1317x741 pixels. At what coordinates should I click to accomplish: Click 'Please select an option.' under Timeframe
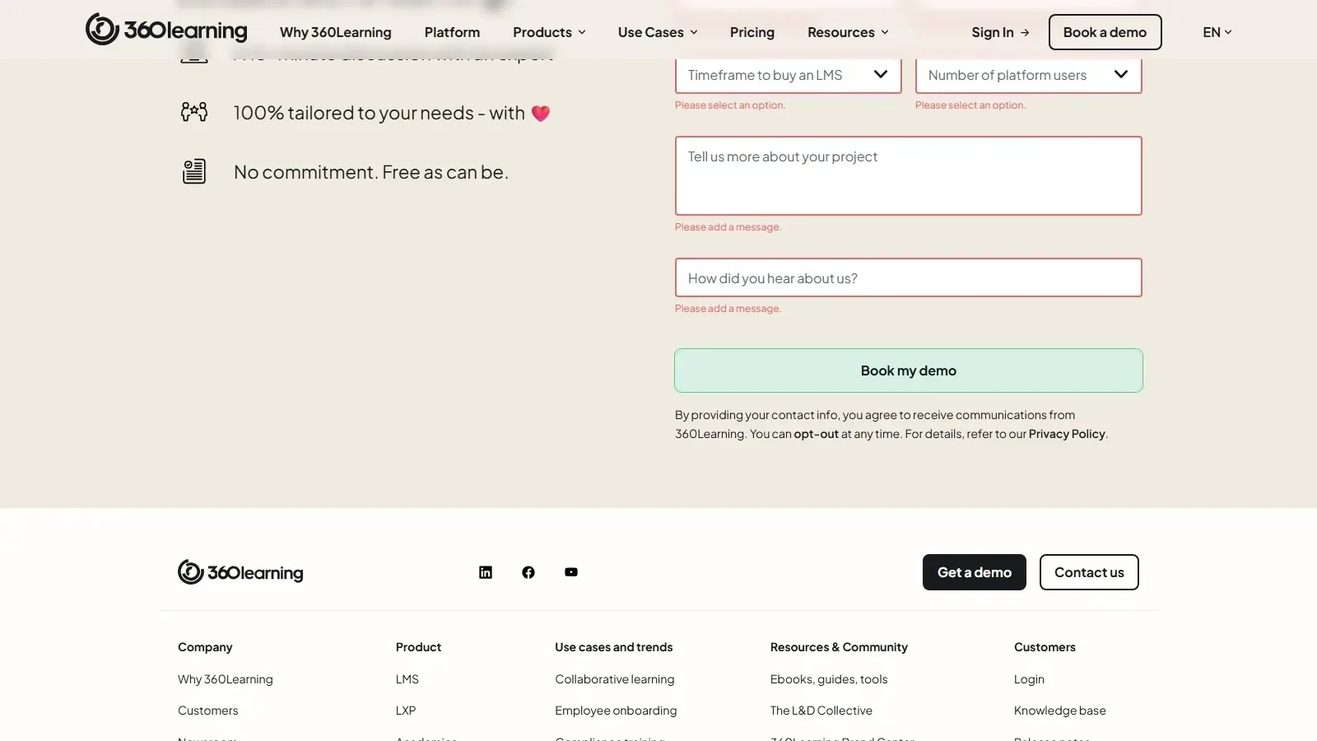click(x=730, y=105)
